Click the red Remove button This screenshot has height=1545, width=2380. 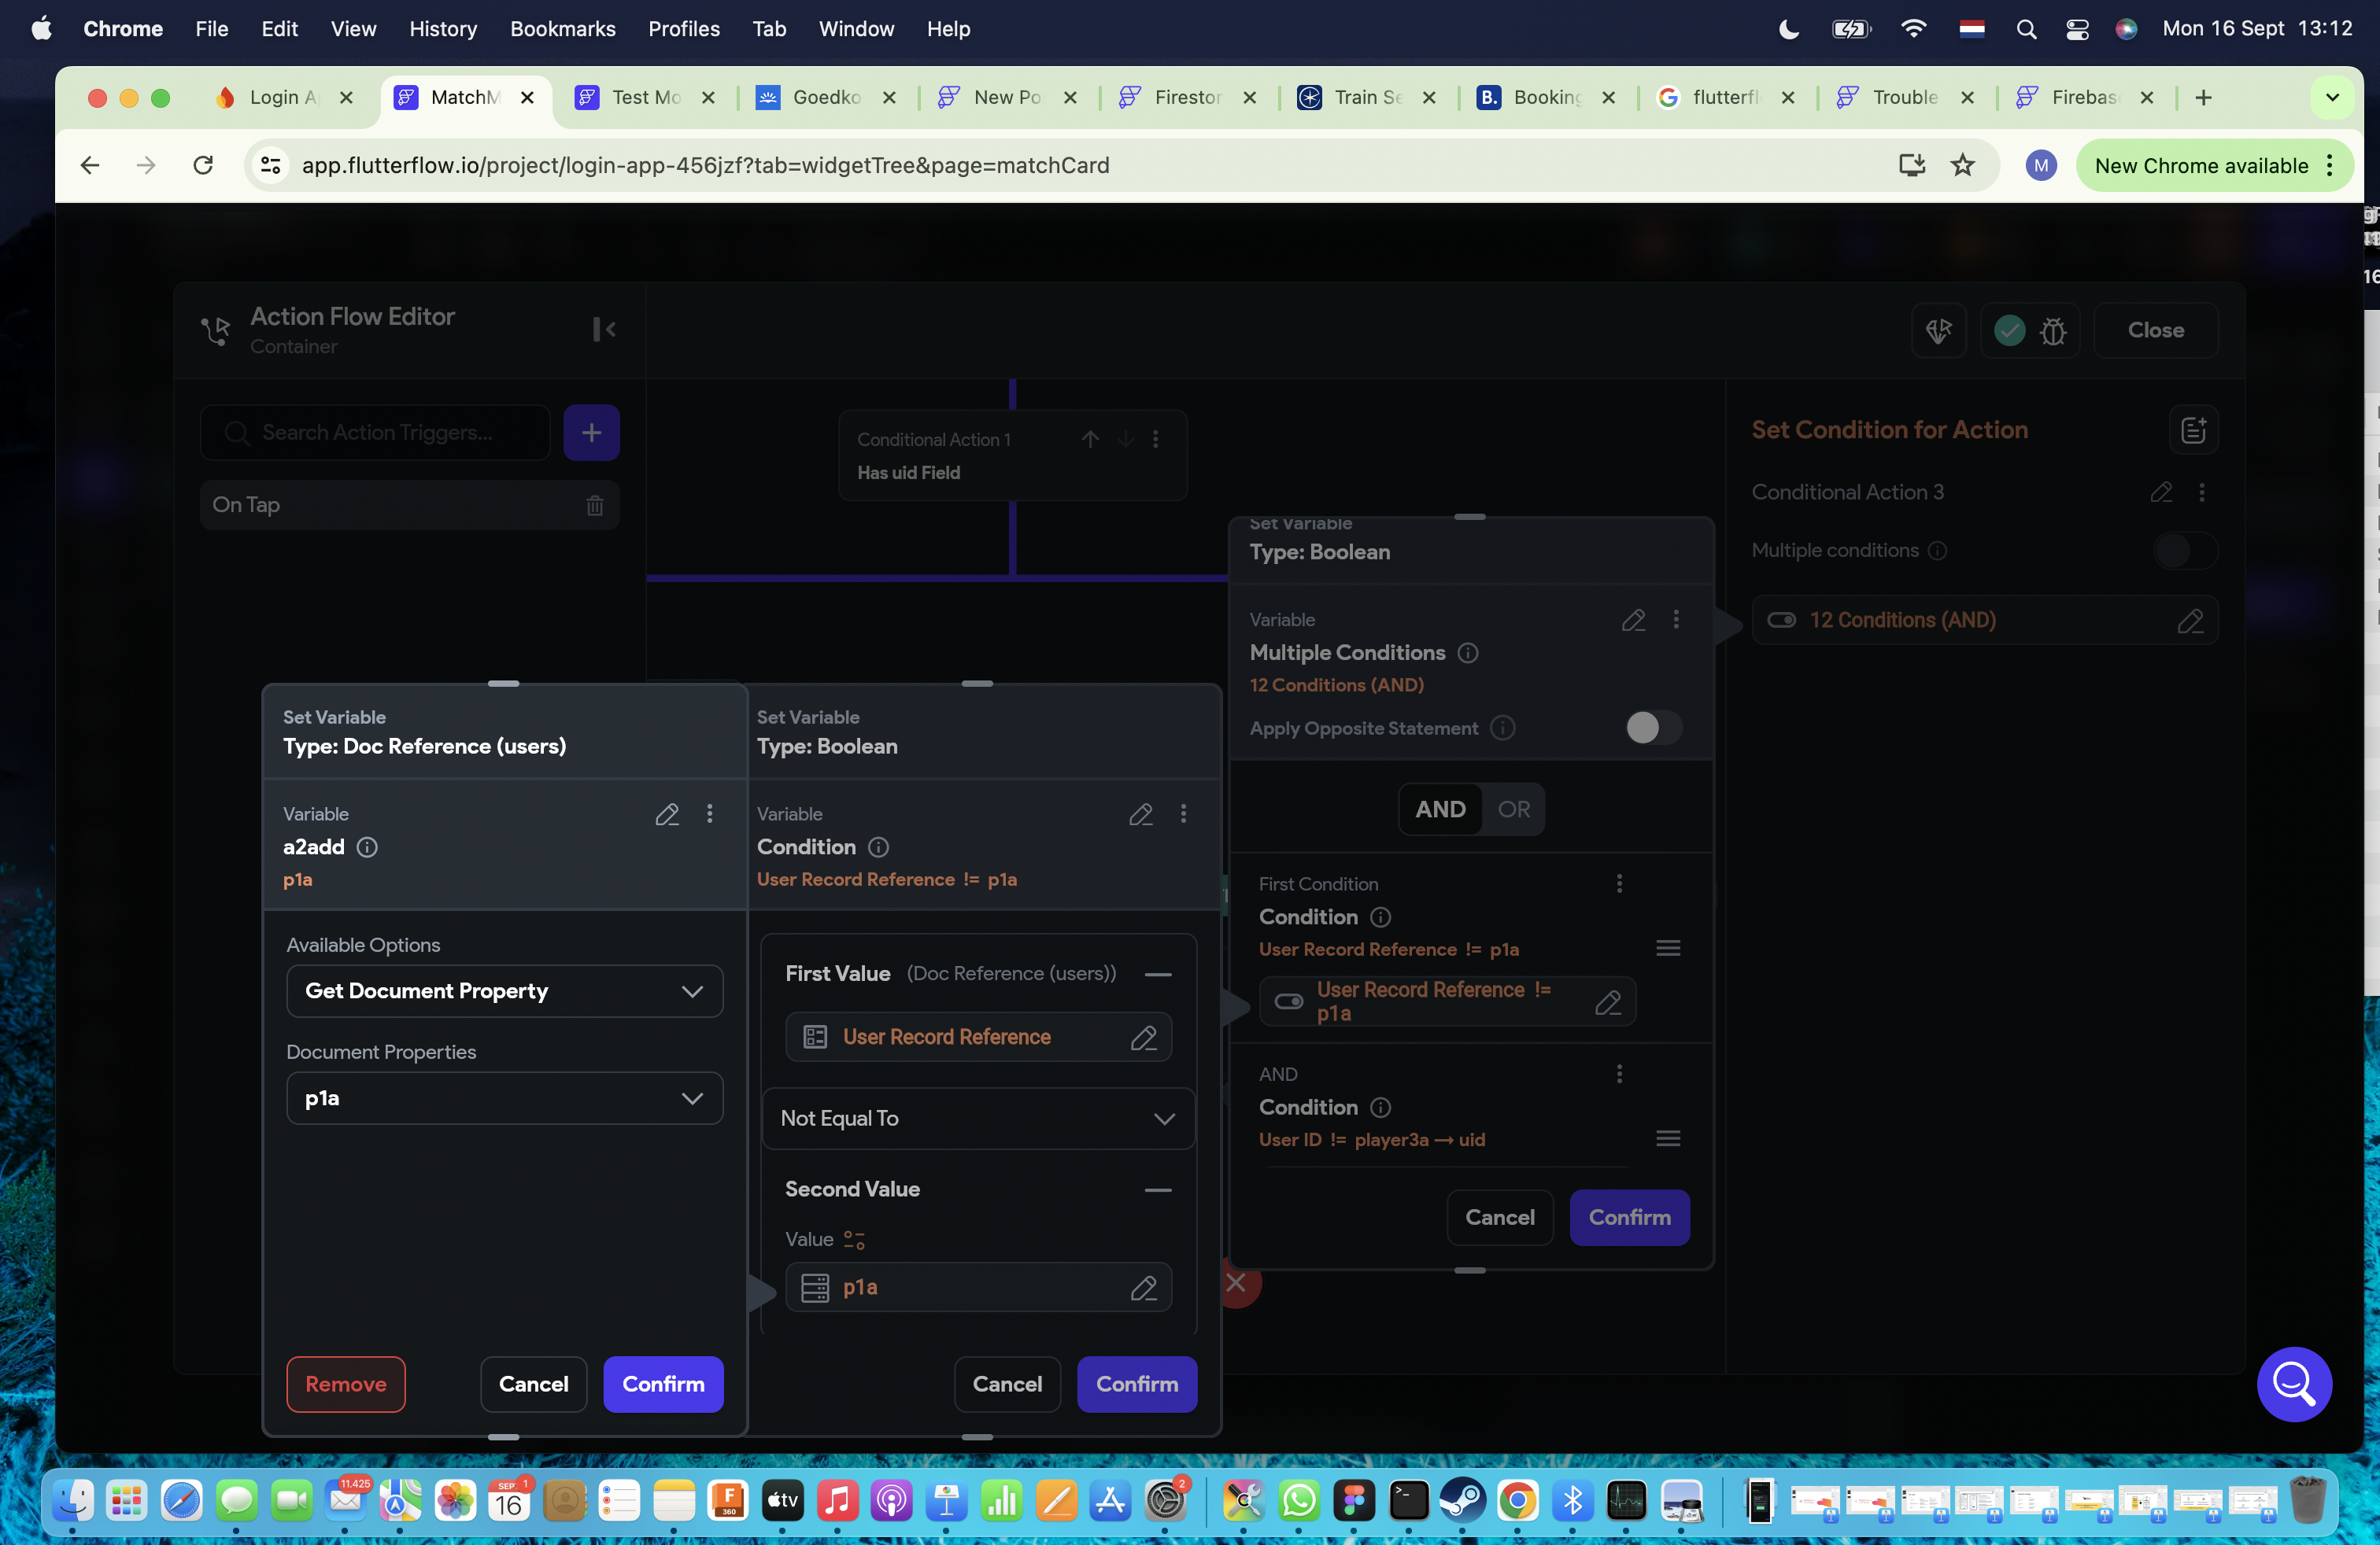click(345, 1383)
